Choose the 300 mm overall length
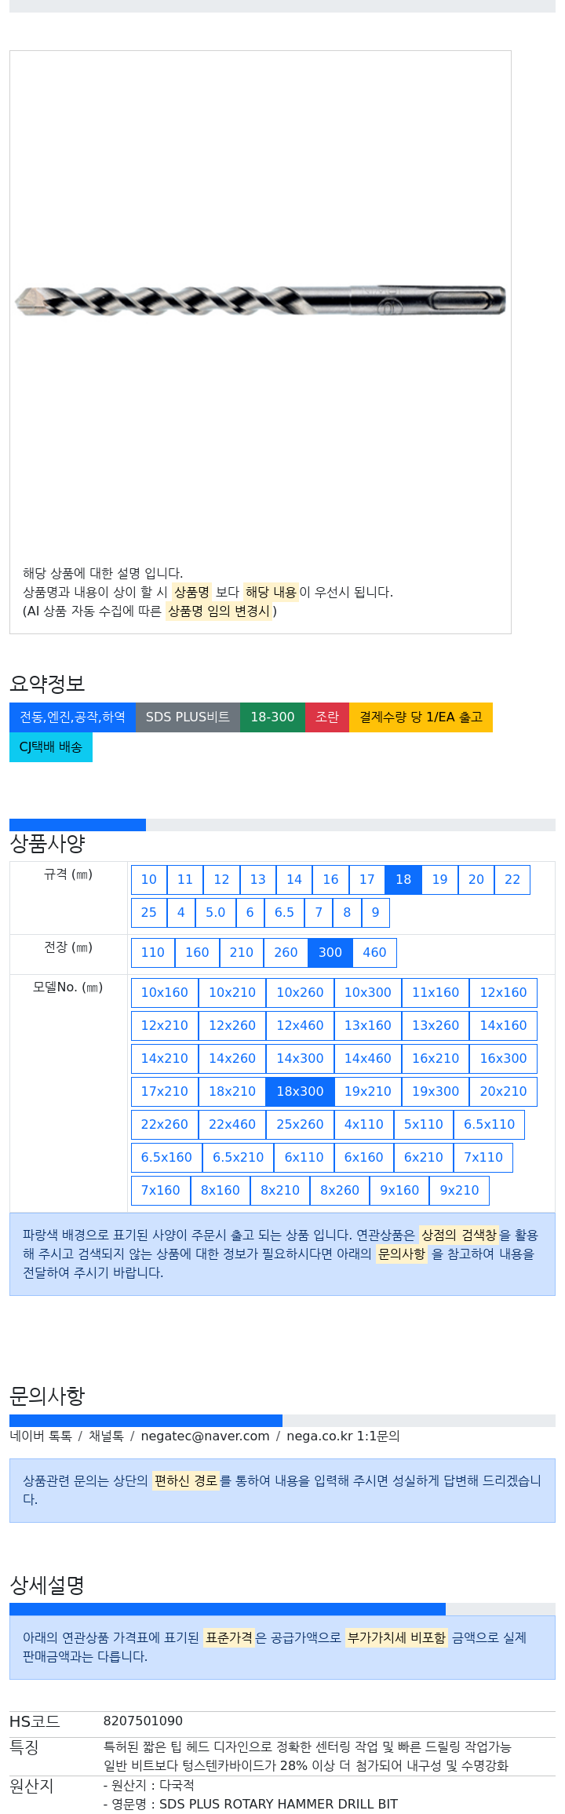Viewport: 565px width, 1814px height. (x=330, y=953)
